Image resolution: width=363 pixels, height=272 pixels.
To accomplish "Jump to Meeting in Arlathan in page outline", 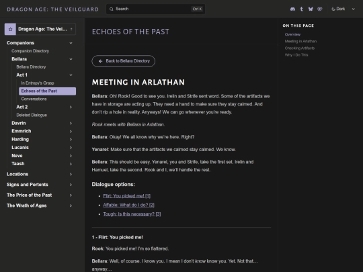I will pos(300,42).
